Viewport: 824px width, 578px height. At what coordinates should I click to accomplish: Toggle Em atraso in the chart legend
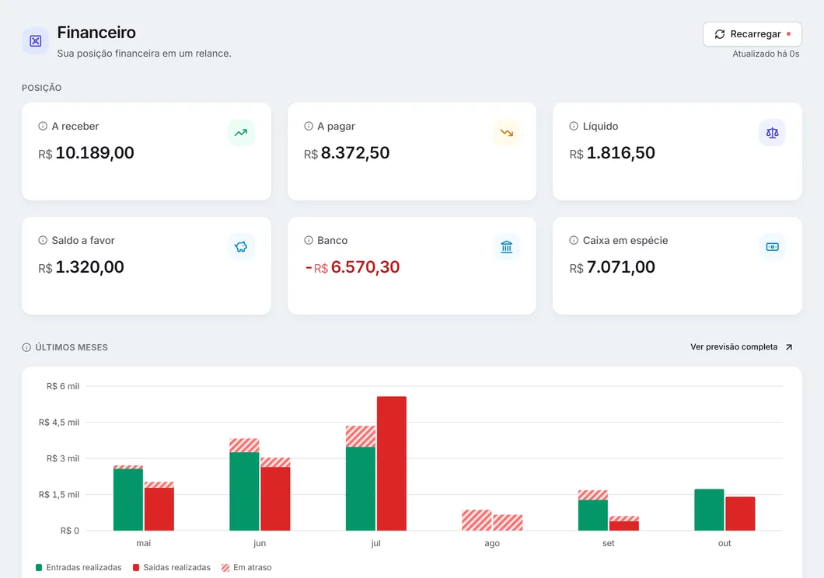tap(246, 567)
